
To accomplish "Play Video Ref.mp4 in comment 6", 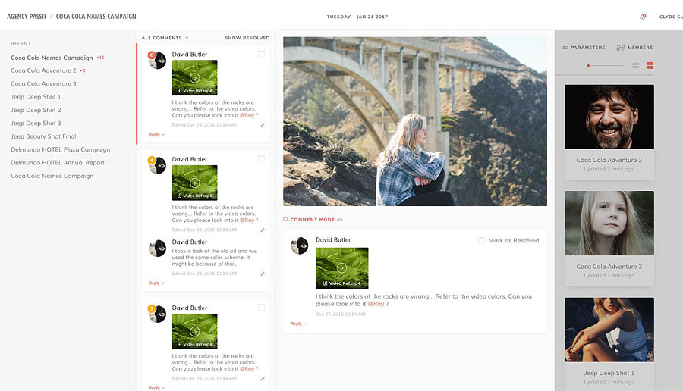I will [x=195, y=78].
